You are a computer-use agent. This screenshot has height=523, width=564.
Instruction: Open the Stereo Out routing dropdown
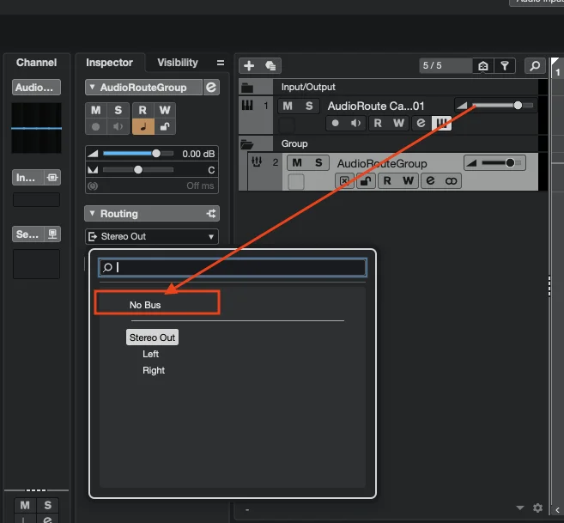152,236
